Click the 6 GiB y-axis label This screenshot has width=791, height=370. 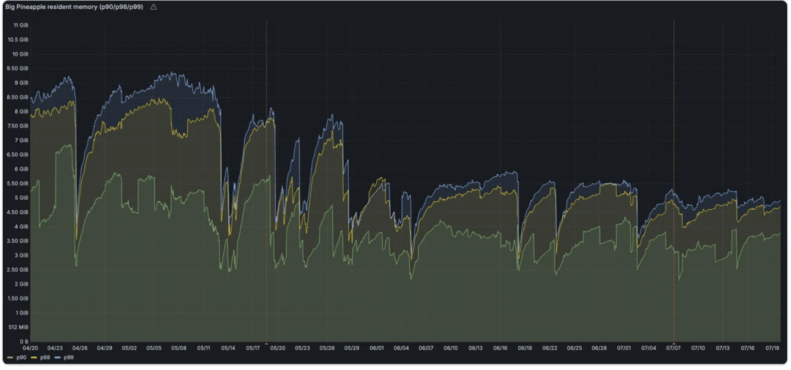coord(22,169)
